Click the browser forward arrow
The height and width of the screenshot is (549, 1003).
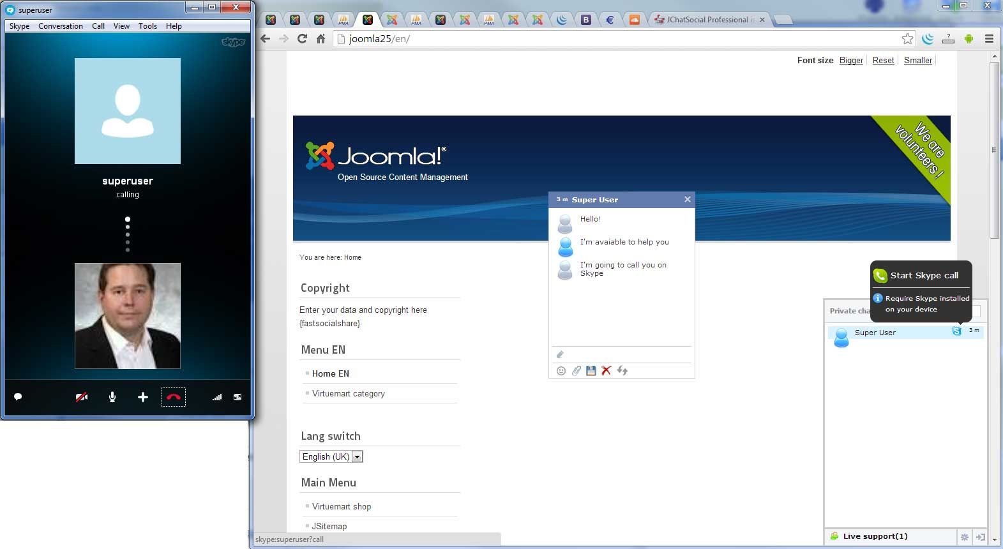coord(284,38)
